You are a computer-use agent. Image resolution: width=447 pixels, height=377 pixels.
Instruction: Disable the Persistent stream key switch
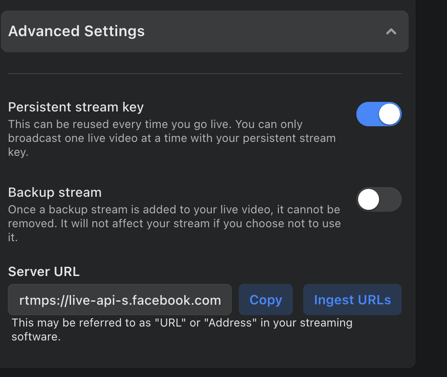point(379,114)
